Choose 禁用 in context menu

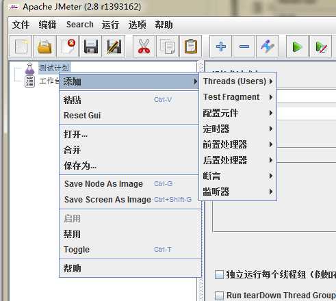129,234
